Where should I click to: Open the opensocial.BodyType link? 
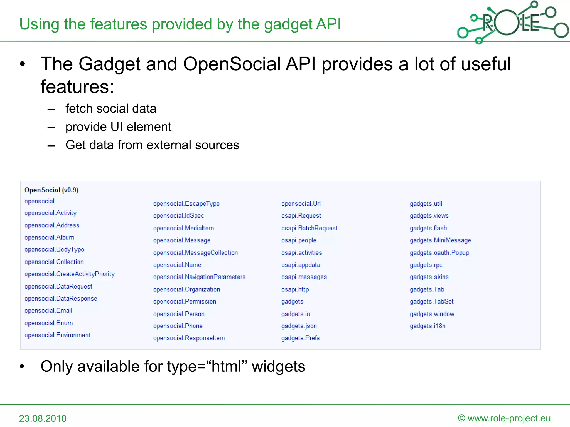(54, 250)
